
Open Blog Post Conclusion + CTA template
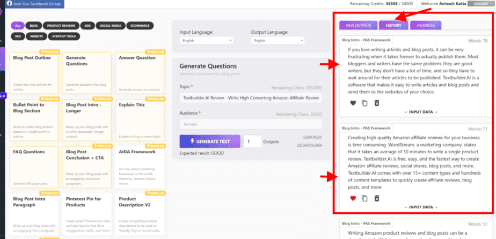pyautogui.click(x=86, y=167)
